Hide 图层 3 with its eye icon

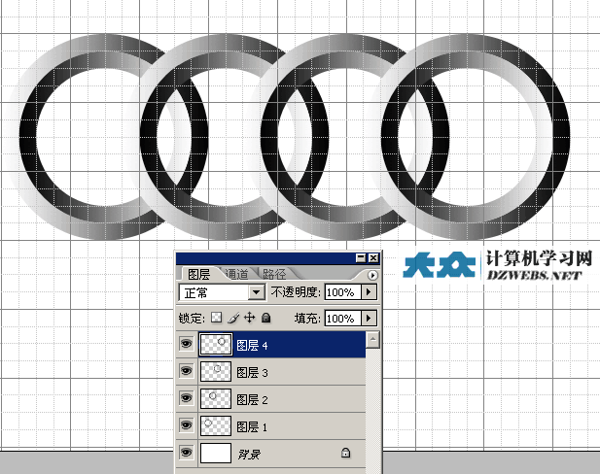187,371
